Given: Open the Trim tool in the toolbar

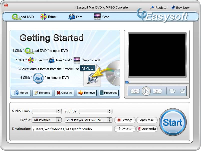Looking at the screenshot, I should point(75,17).
